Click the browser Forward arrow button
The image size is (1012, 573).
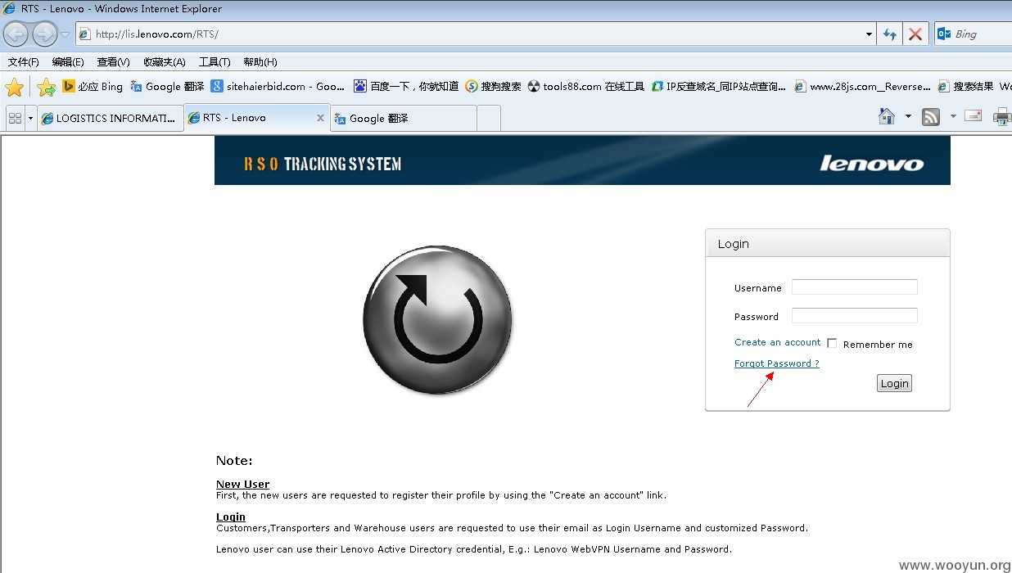tap(44, 34)
